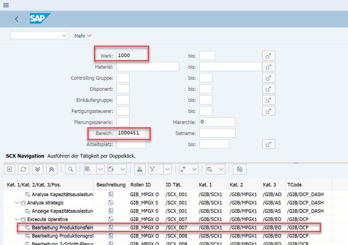Image resolution: width=348 pixels, height=245 pixels.
Task: Collapse all nodes with double-up arrow icon
Action: (x=51, y=169)
